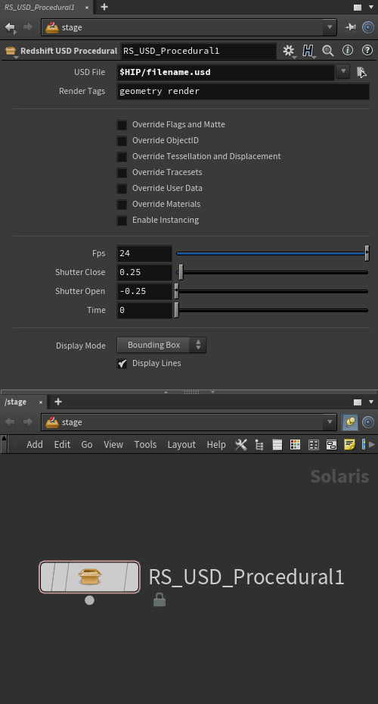The width and height of the screenshot is (378, 704).
Task: Open the top pane options arrow menu
Action: click(x=371, y=7)
